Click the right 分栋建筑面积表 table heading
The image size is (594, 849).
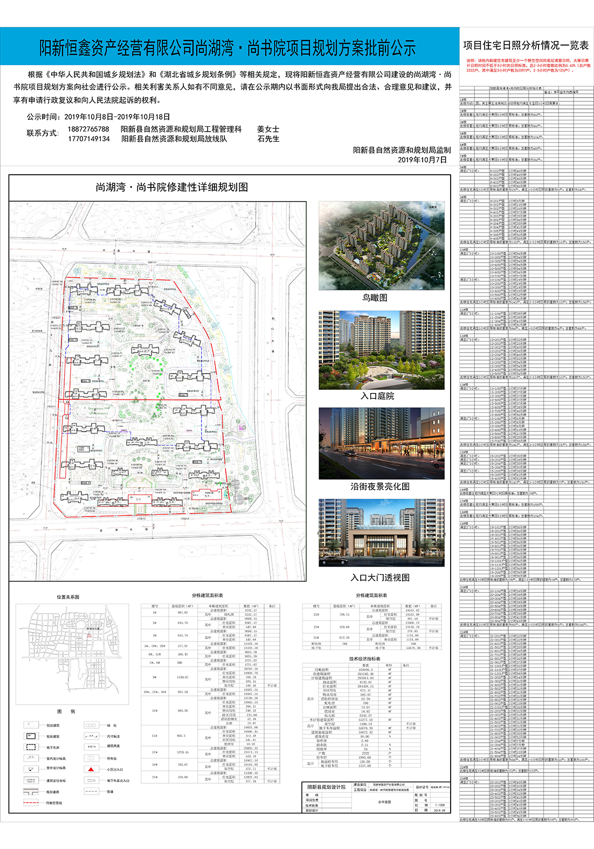(371, 596)
